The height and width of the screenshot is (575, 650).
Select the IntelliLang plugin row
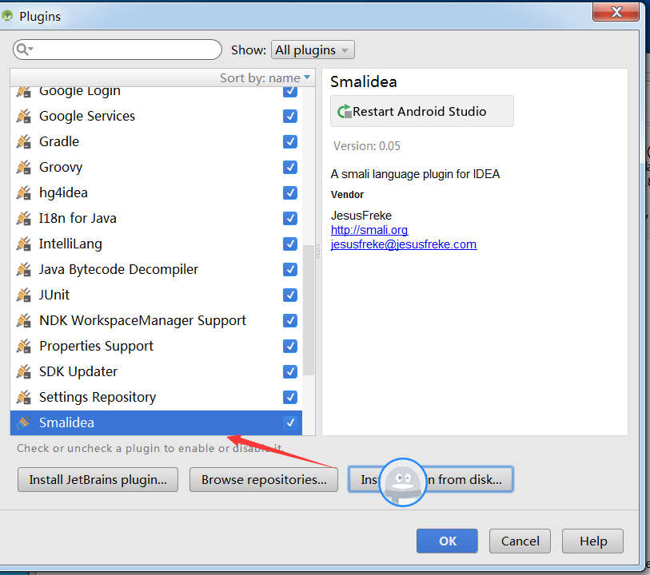156,244
